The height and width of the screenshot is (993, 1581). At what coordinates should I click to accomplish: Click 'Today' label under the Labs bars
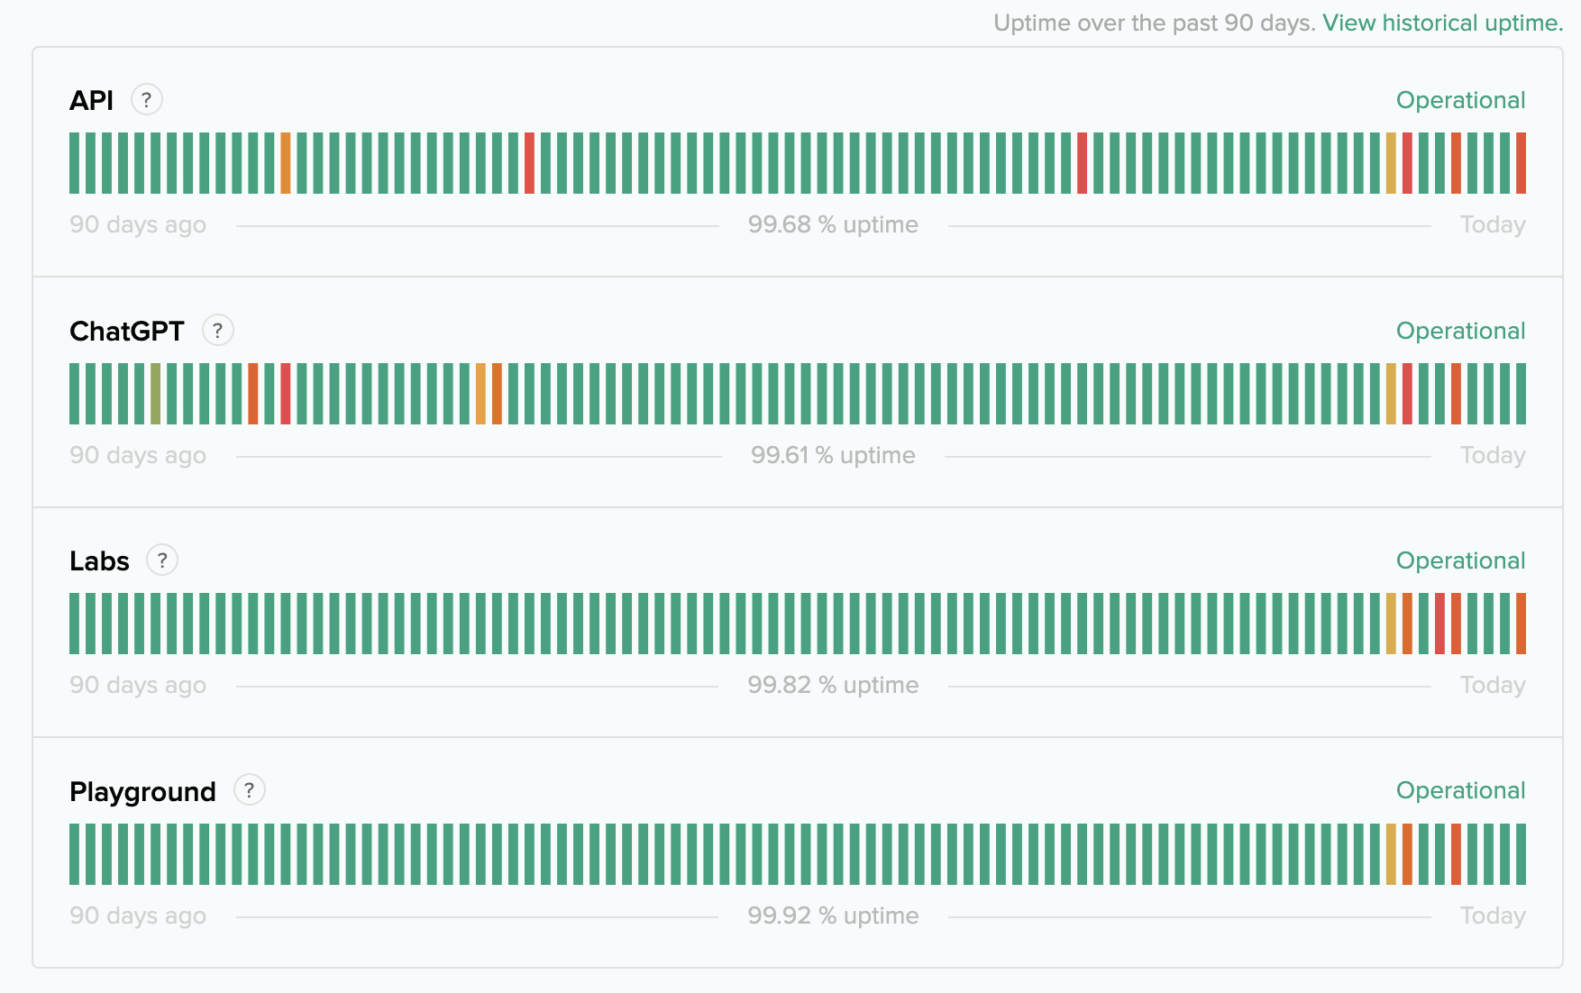pos(1493,685)
